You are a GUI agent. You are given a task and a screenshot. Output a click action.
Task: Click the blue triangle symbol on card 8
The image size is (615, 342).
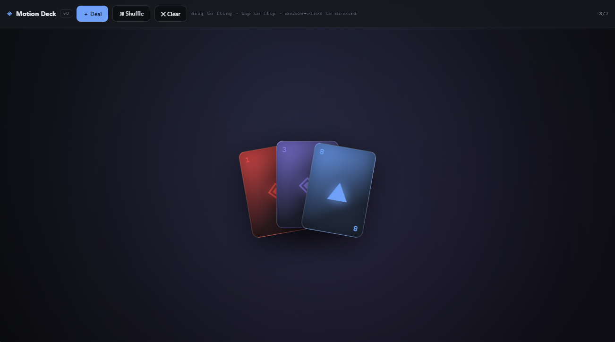point(338,193)
